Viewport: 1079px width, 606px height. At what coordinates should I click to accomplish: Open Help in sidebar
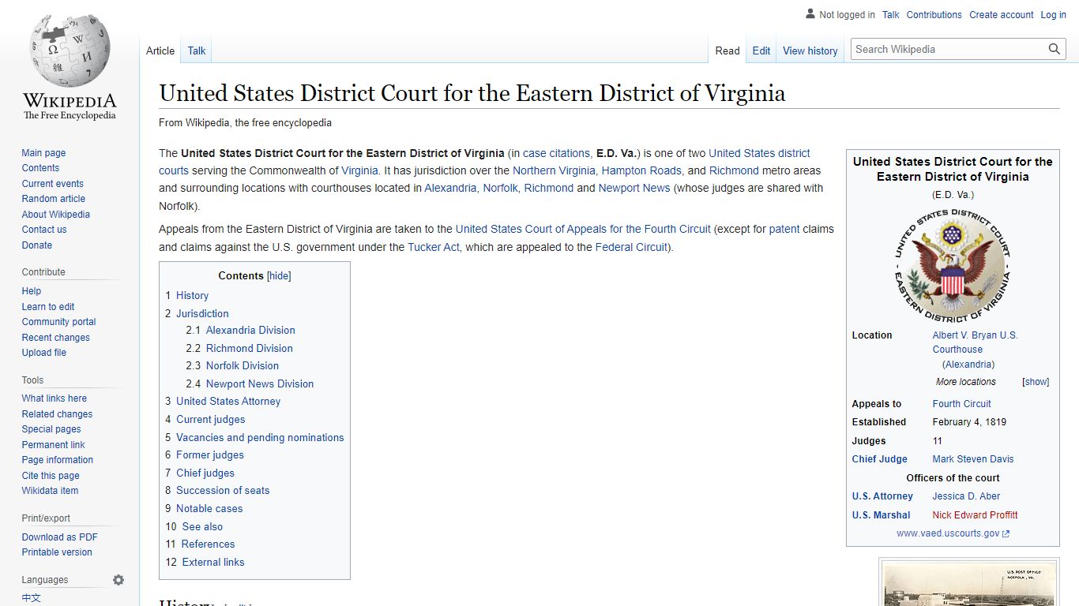point(32,291)
